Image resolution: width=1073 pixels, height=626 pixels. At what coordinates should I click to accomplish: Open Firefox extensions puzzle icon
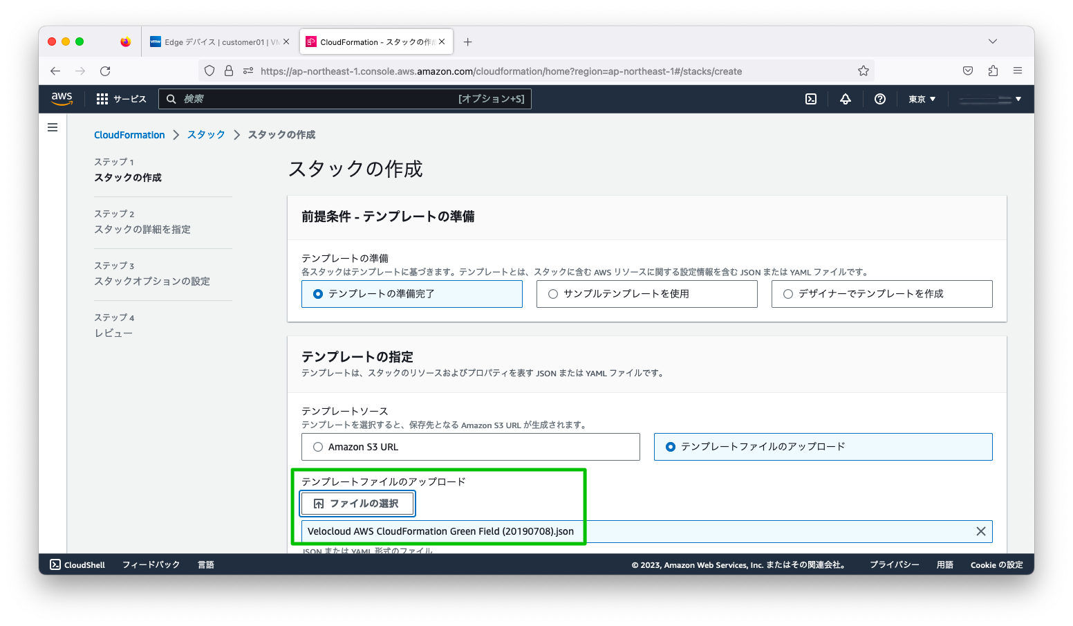(993, 71)
